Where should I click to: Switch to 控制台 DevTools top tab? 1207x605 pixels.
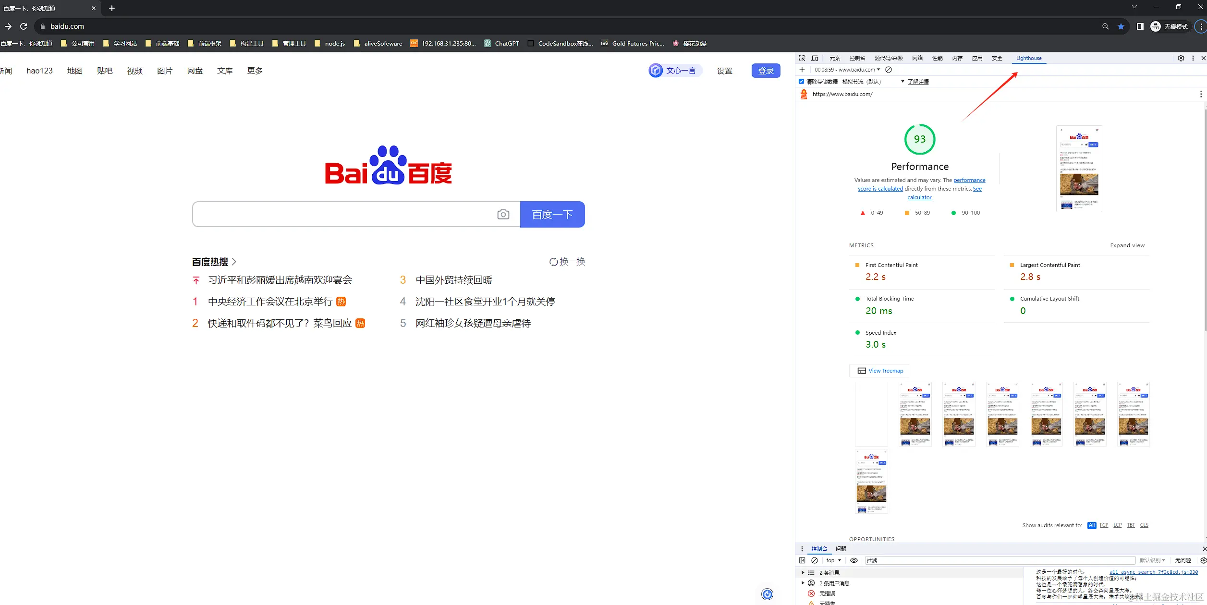click(857, 58)
